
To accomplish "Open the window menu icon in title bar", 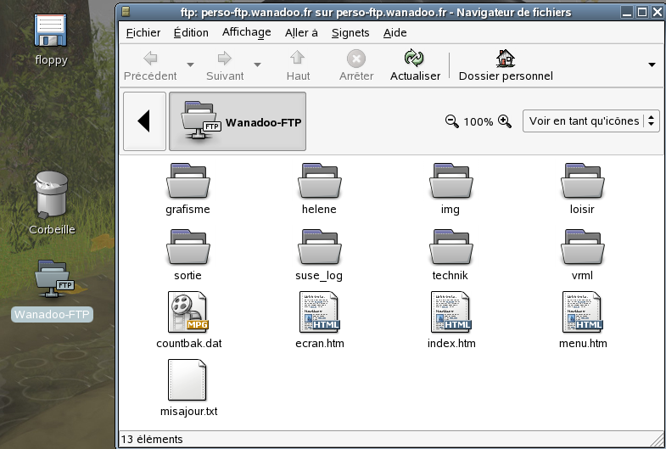I will [126, 12].
